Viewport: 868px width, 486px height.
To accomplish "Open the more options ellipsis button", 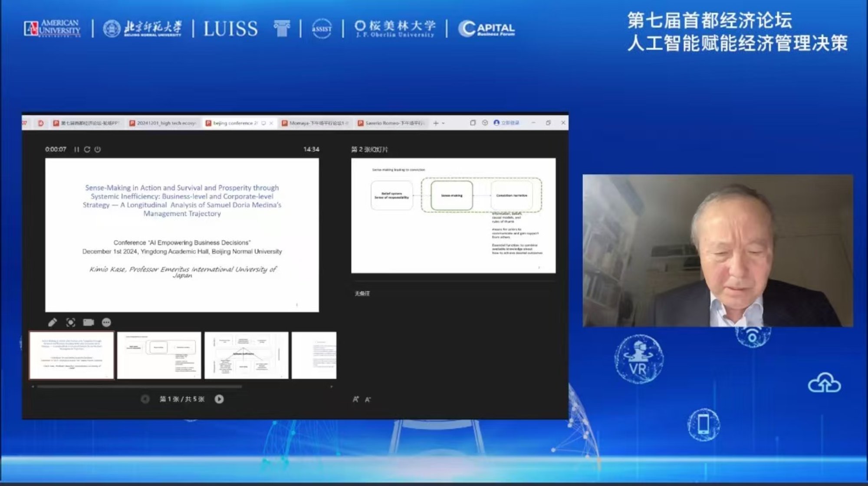I will tap(106, 322).
